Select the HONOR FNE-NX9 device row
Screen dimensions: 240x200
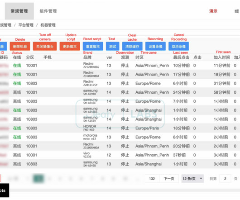coord(120,128)
